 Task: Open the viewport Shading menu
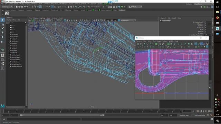(36, 18)
